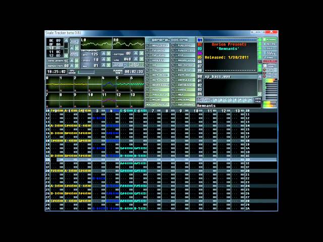
Task: Click channel 11 oscilloscope
Action: 109,100
